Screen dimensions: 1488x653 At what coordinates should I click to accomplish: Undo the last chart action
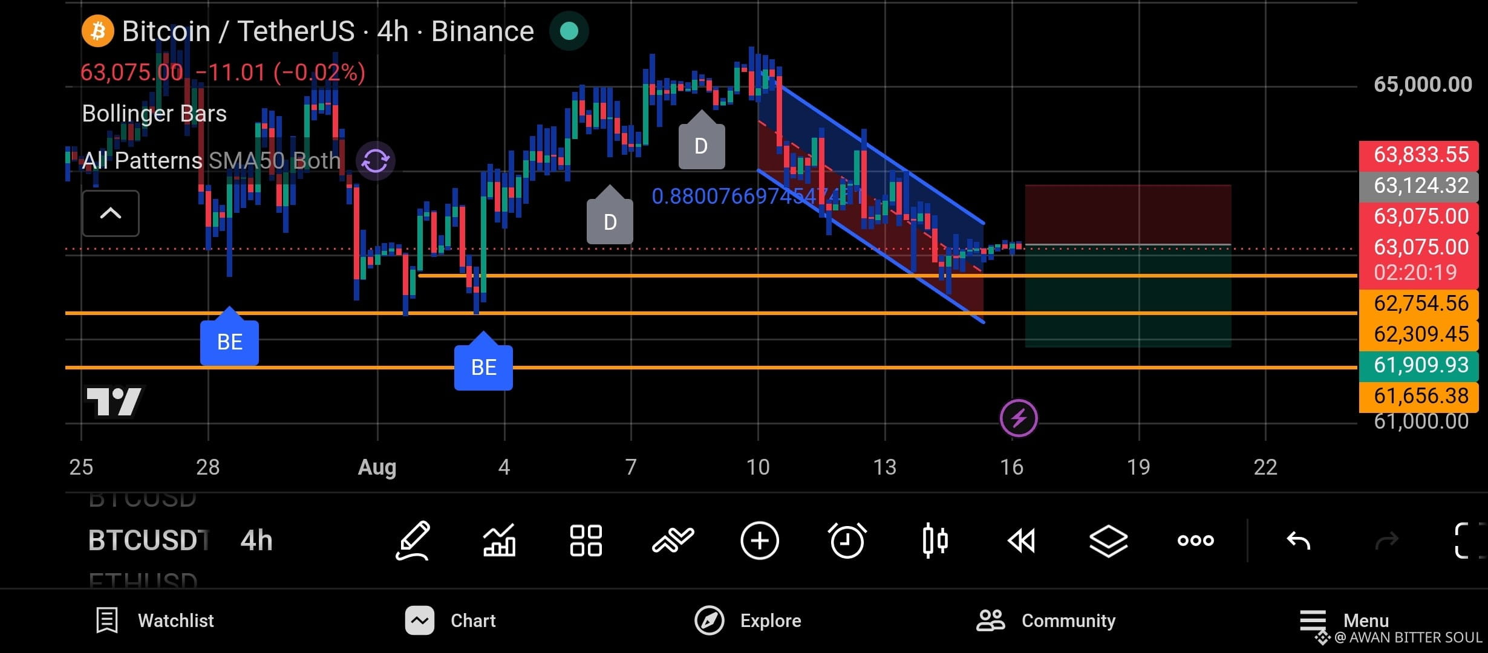tap(1298, 541)
